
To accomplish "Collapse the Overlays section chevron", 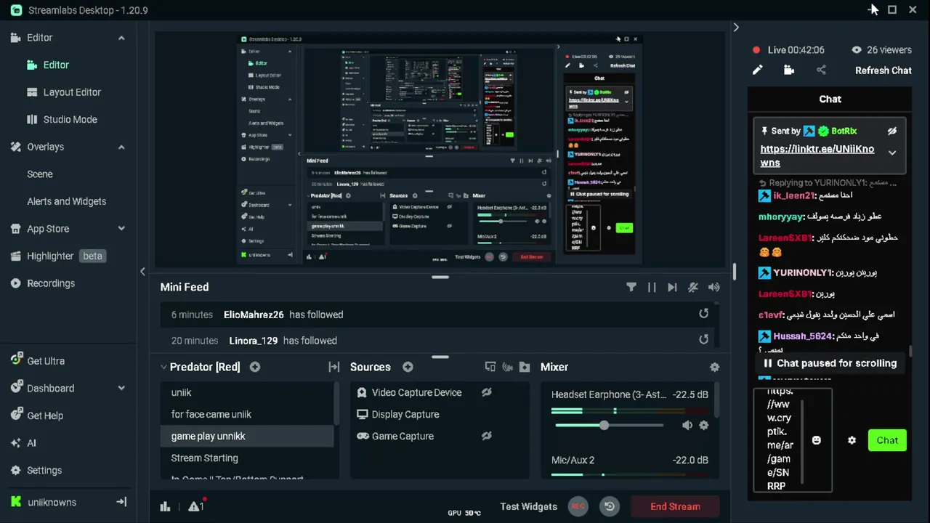I will [121, 147].
